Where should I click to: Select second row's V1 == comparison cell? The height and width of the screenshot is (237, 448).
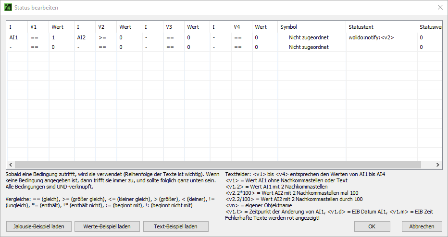click(x=38, y=47)
